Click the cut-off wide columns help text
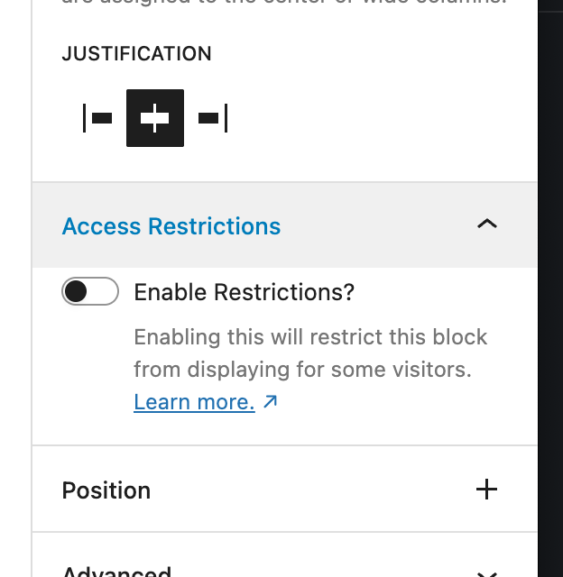Image resolution: width=563 pixels, height=577 pixels. [x=284, y=2]
